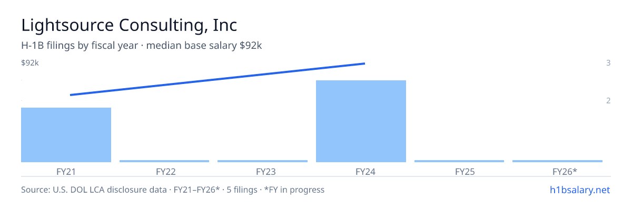Click the Lightsource Consulting, Inc title

129,25
